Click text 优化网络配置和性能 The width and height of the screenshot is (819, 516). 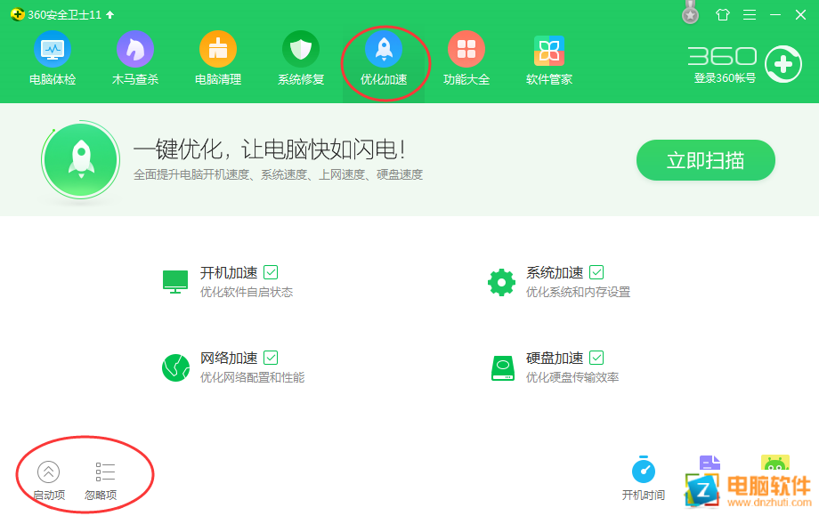coord(252,378)
